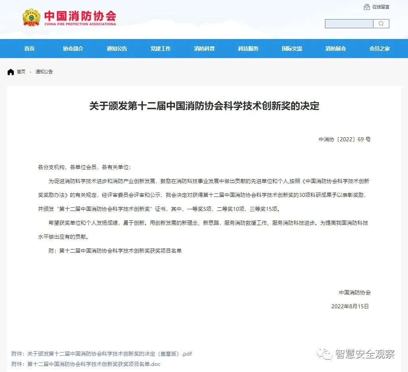Open the 消防展会 section
This screenshot has width=408, height=372.
[335, 49]
